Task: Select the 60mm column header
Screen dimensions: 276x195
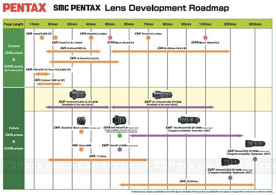Action: pyautogui.click(x=129, y=24)
